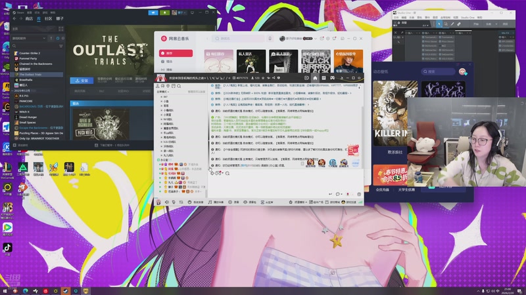Open the Steam store tab
This screenshot has height=295, width=526.
point(29,19)
